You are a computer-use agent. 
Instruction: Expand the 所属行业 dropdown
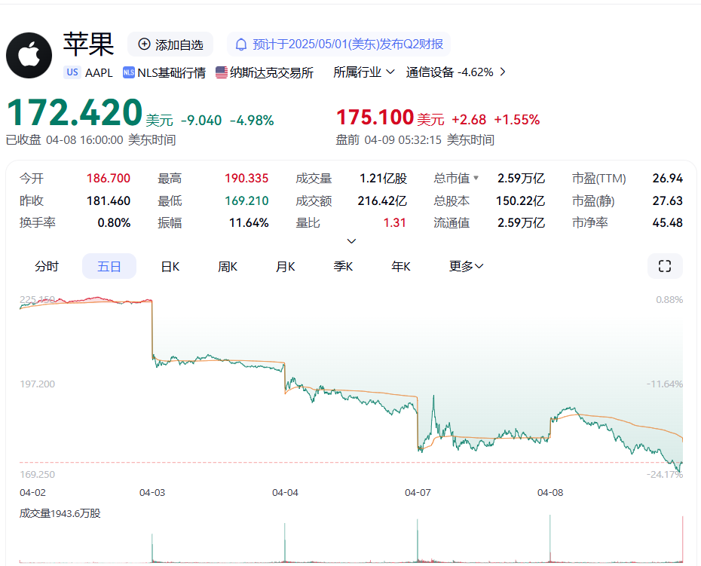[x=364, y=72]
